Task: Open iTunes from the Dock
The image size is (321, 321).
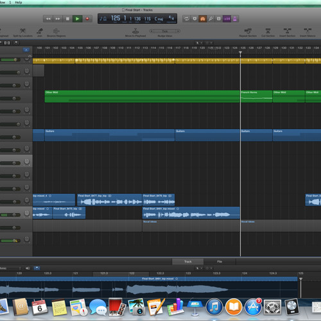Action: [x=214, y=308]
